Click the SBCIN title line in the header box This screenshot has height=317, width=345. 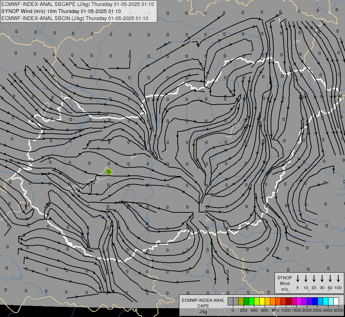[x=75, y=18]
